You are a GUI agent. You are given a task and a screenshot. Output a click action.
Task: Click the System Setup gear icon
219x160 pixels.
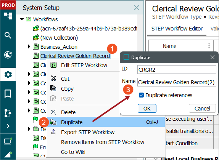click(x=8, y=74)
